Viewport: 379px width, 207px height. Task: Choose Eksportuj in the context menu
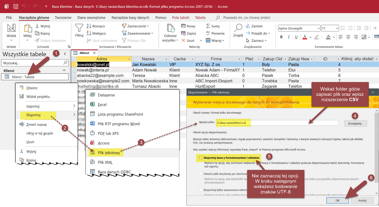pyautogui.click(x=47, y=115)
